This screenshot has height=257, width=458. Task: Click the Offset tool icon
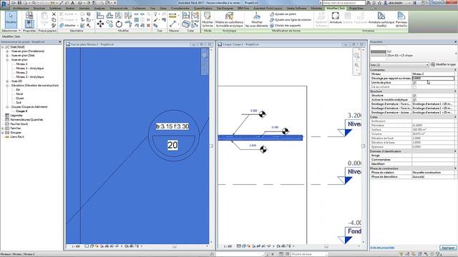[109, 15]
